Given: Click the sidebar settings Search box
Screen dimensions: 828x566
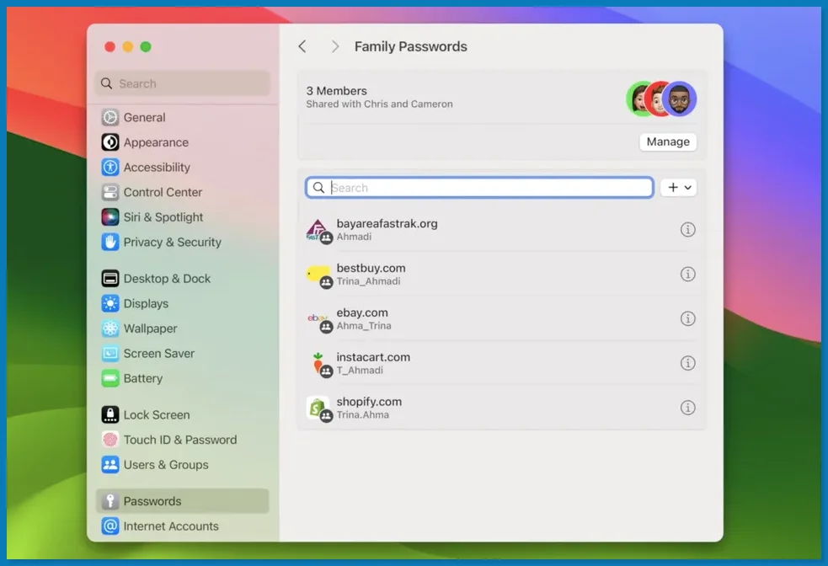Looking at the screenshot, I should tap(182, 83).
